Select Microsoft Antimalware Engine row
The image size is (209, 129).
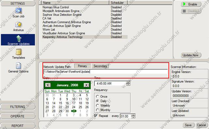click(x=85, y=11)
